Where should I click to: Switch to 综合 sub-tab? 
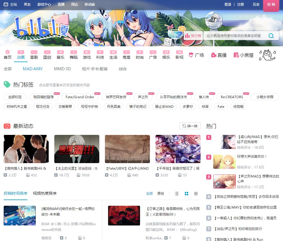[123, 69]
